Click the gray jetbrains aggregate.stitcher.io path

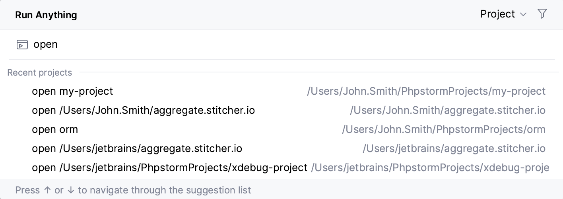click(x=454, y=148)
